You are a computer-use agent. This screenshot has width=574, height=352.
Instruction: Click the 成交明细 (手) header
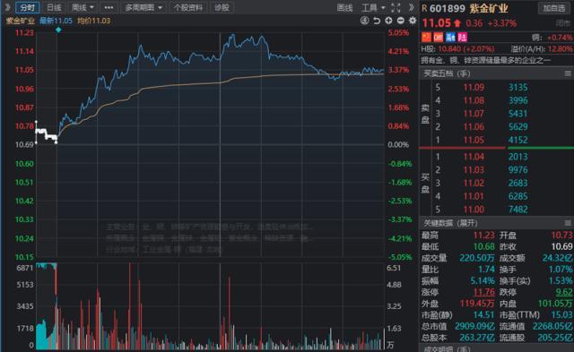click(447, 348)
